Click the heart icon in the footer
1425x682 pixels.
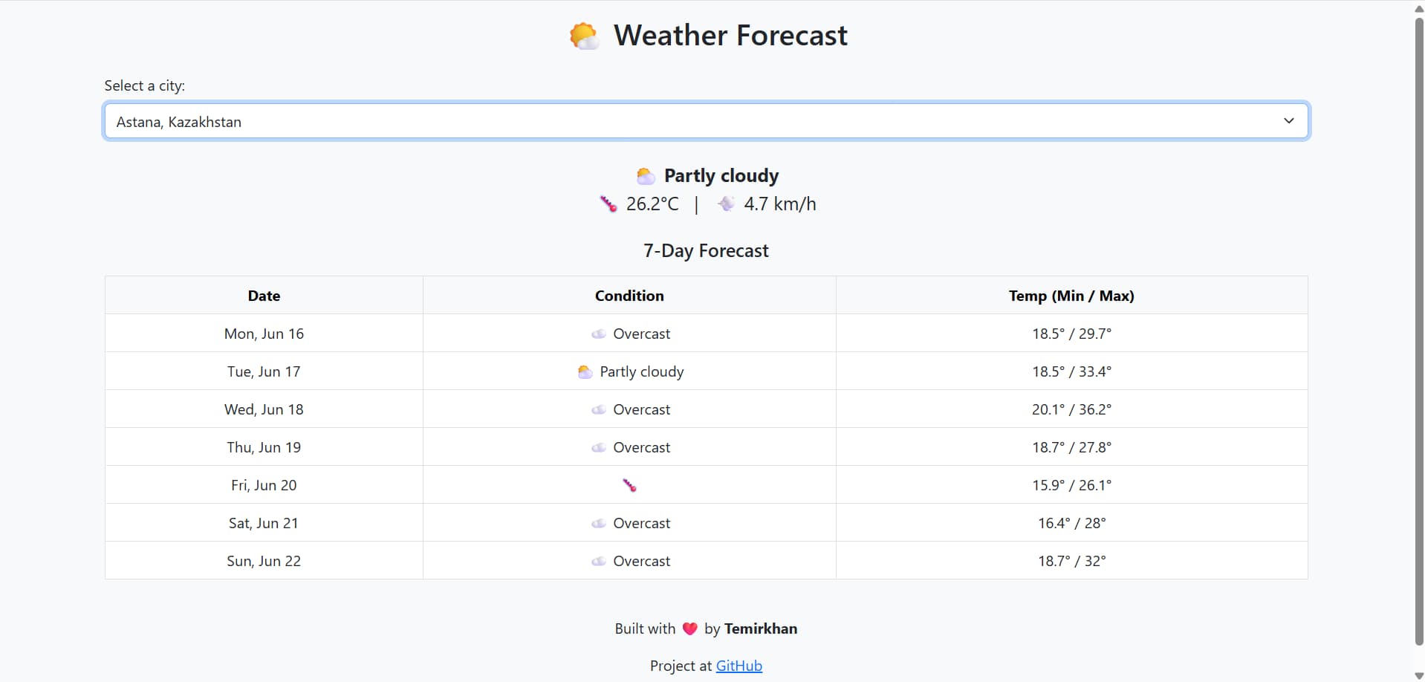689,629
